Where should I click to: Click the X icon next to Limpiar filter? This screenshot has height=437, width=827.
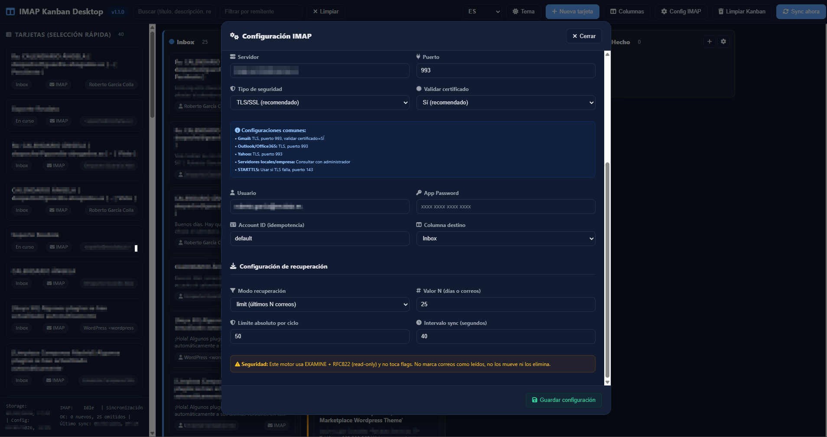pos(316,12)
